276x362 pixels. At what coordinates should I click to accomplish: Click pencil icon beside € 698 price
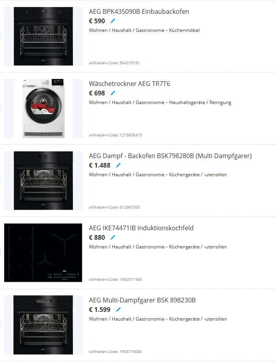point(113,93)
